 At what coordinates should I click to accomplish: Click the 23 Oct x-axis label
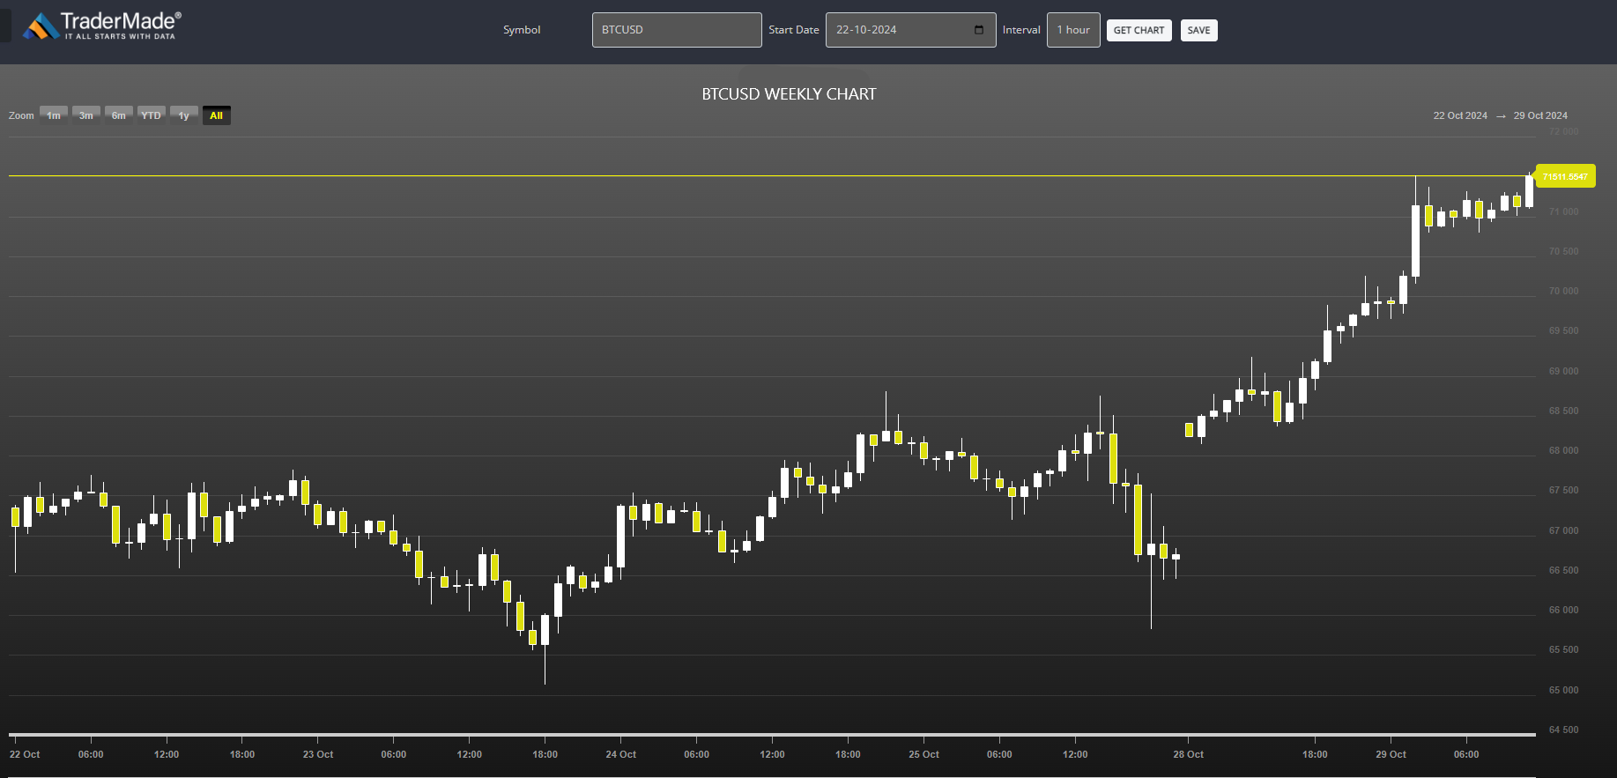[x=318, y=754]
